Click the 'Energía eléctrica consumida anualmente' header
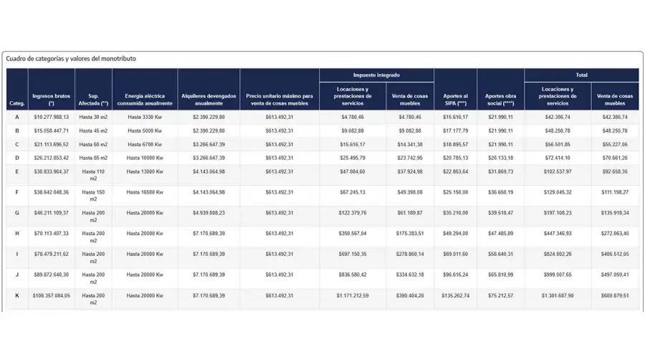Viewport: 645px width, 362px height. point(145,99)
